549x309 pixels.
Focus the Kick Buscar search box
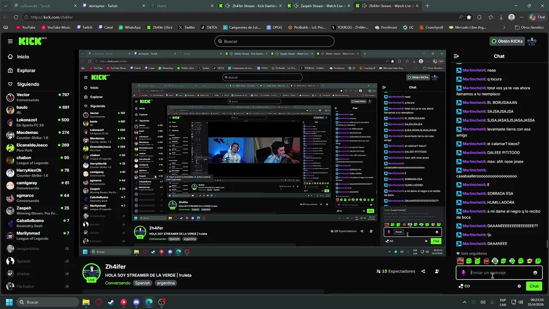[x=274, y=41]
